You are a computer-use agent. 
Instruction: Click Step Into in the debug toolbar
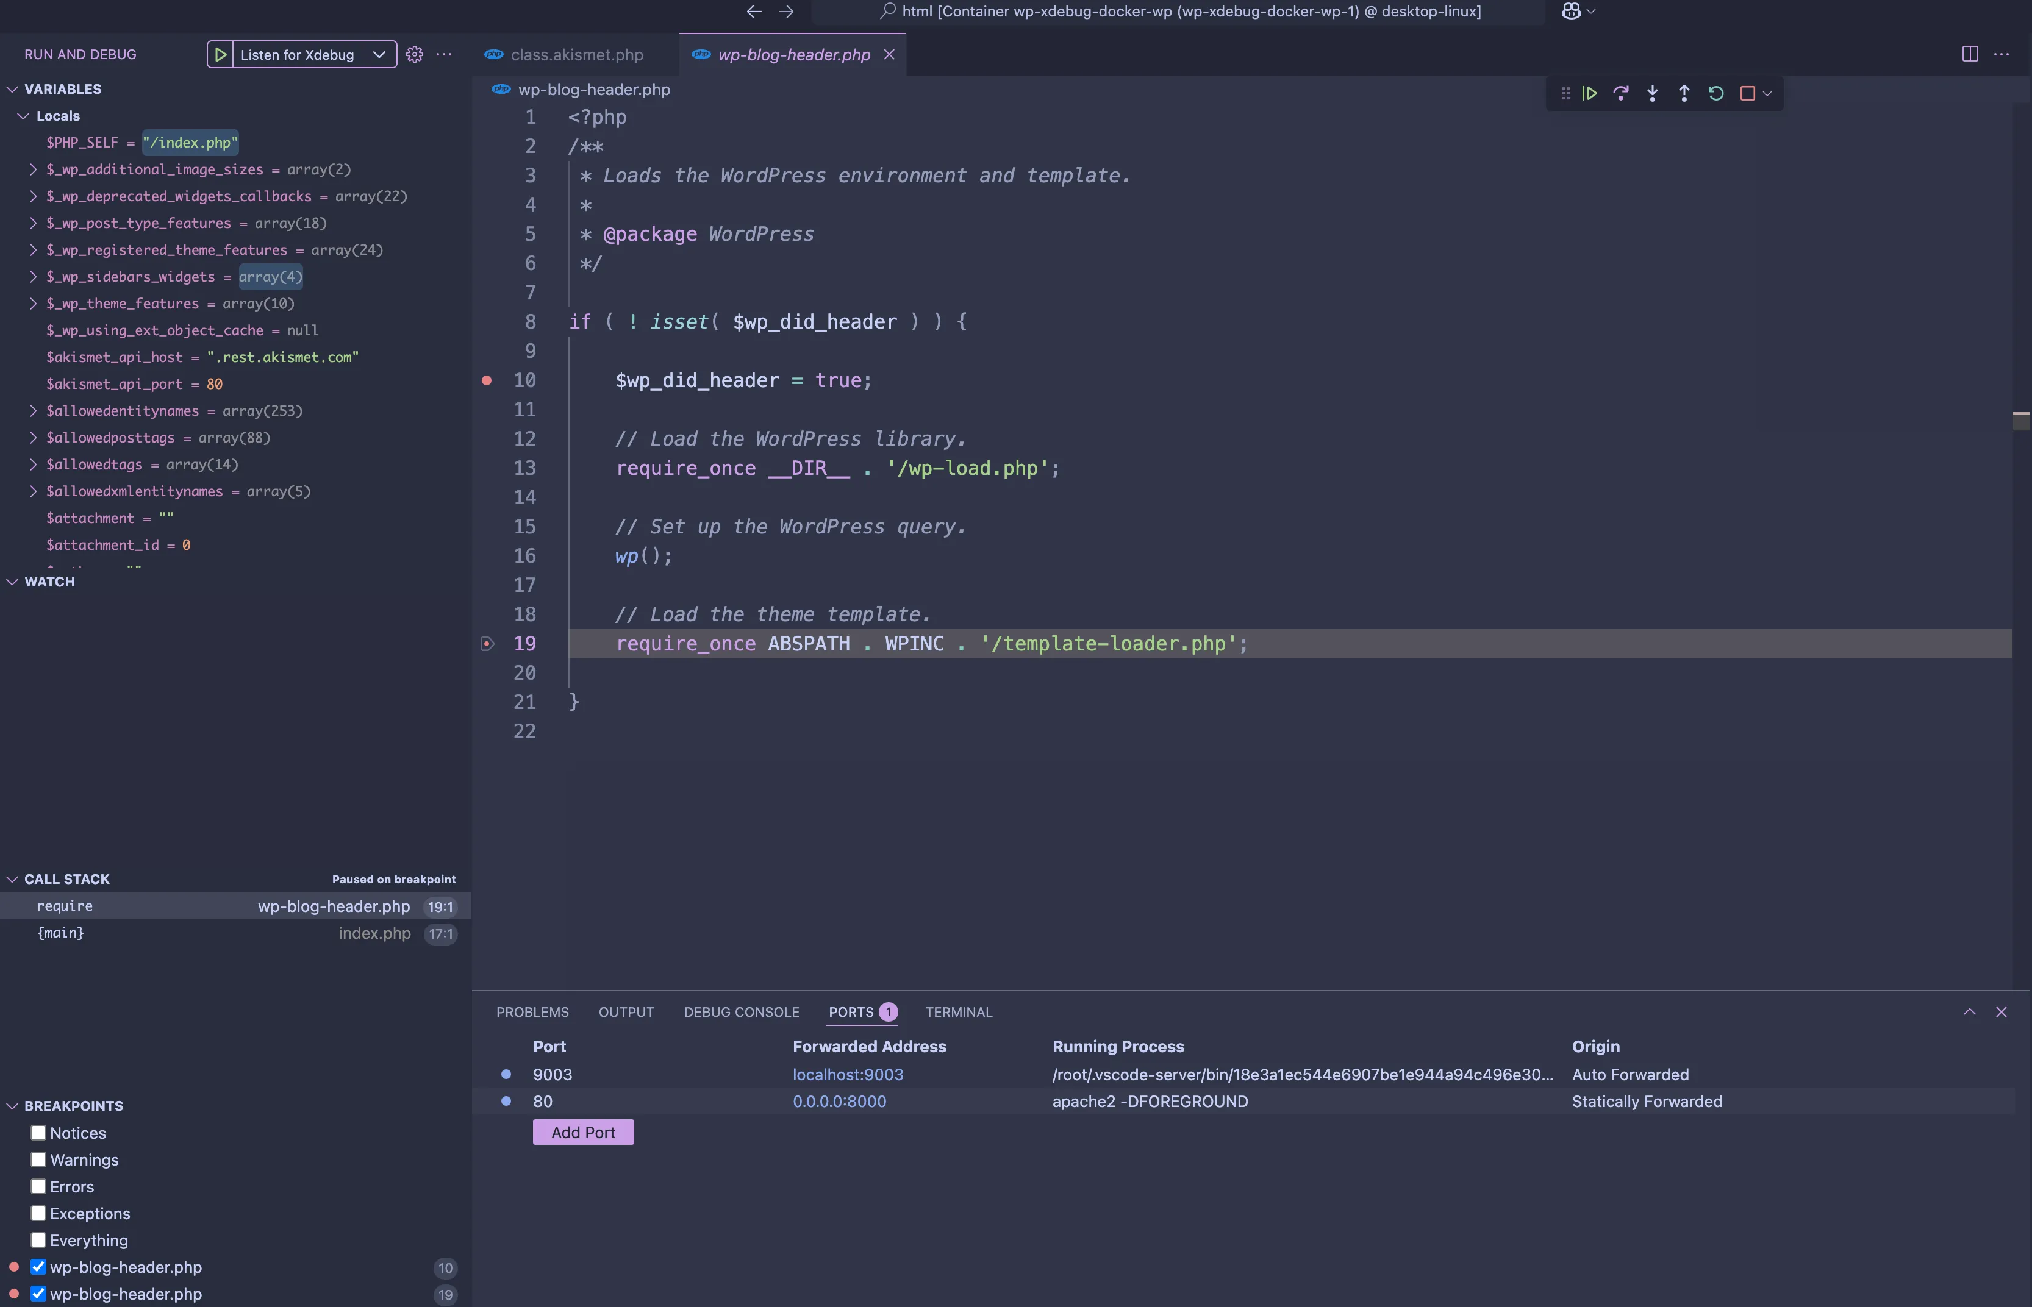click(1653, 93)
